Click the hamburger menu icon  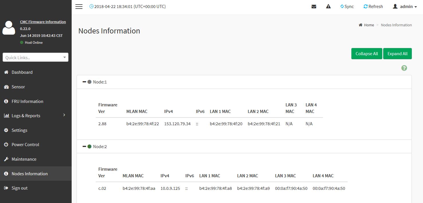79,7
